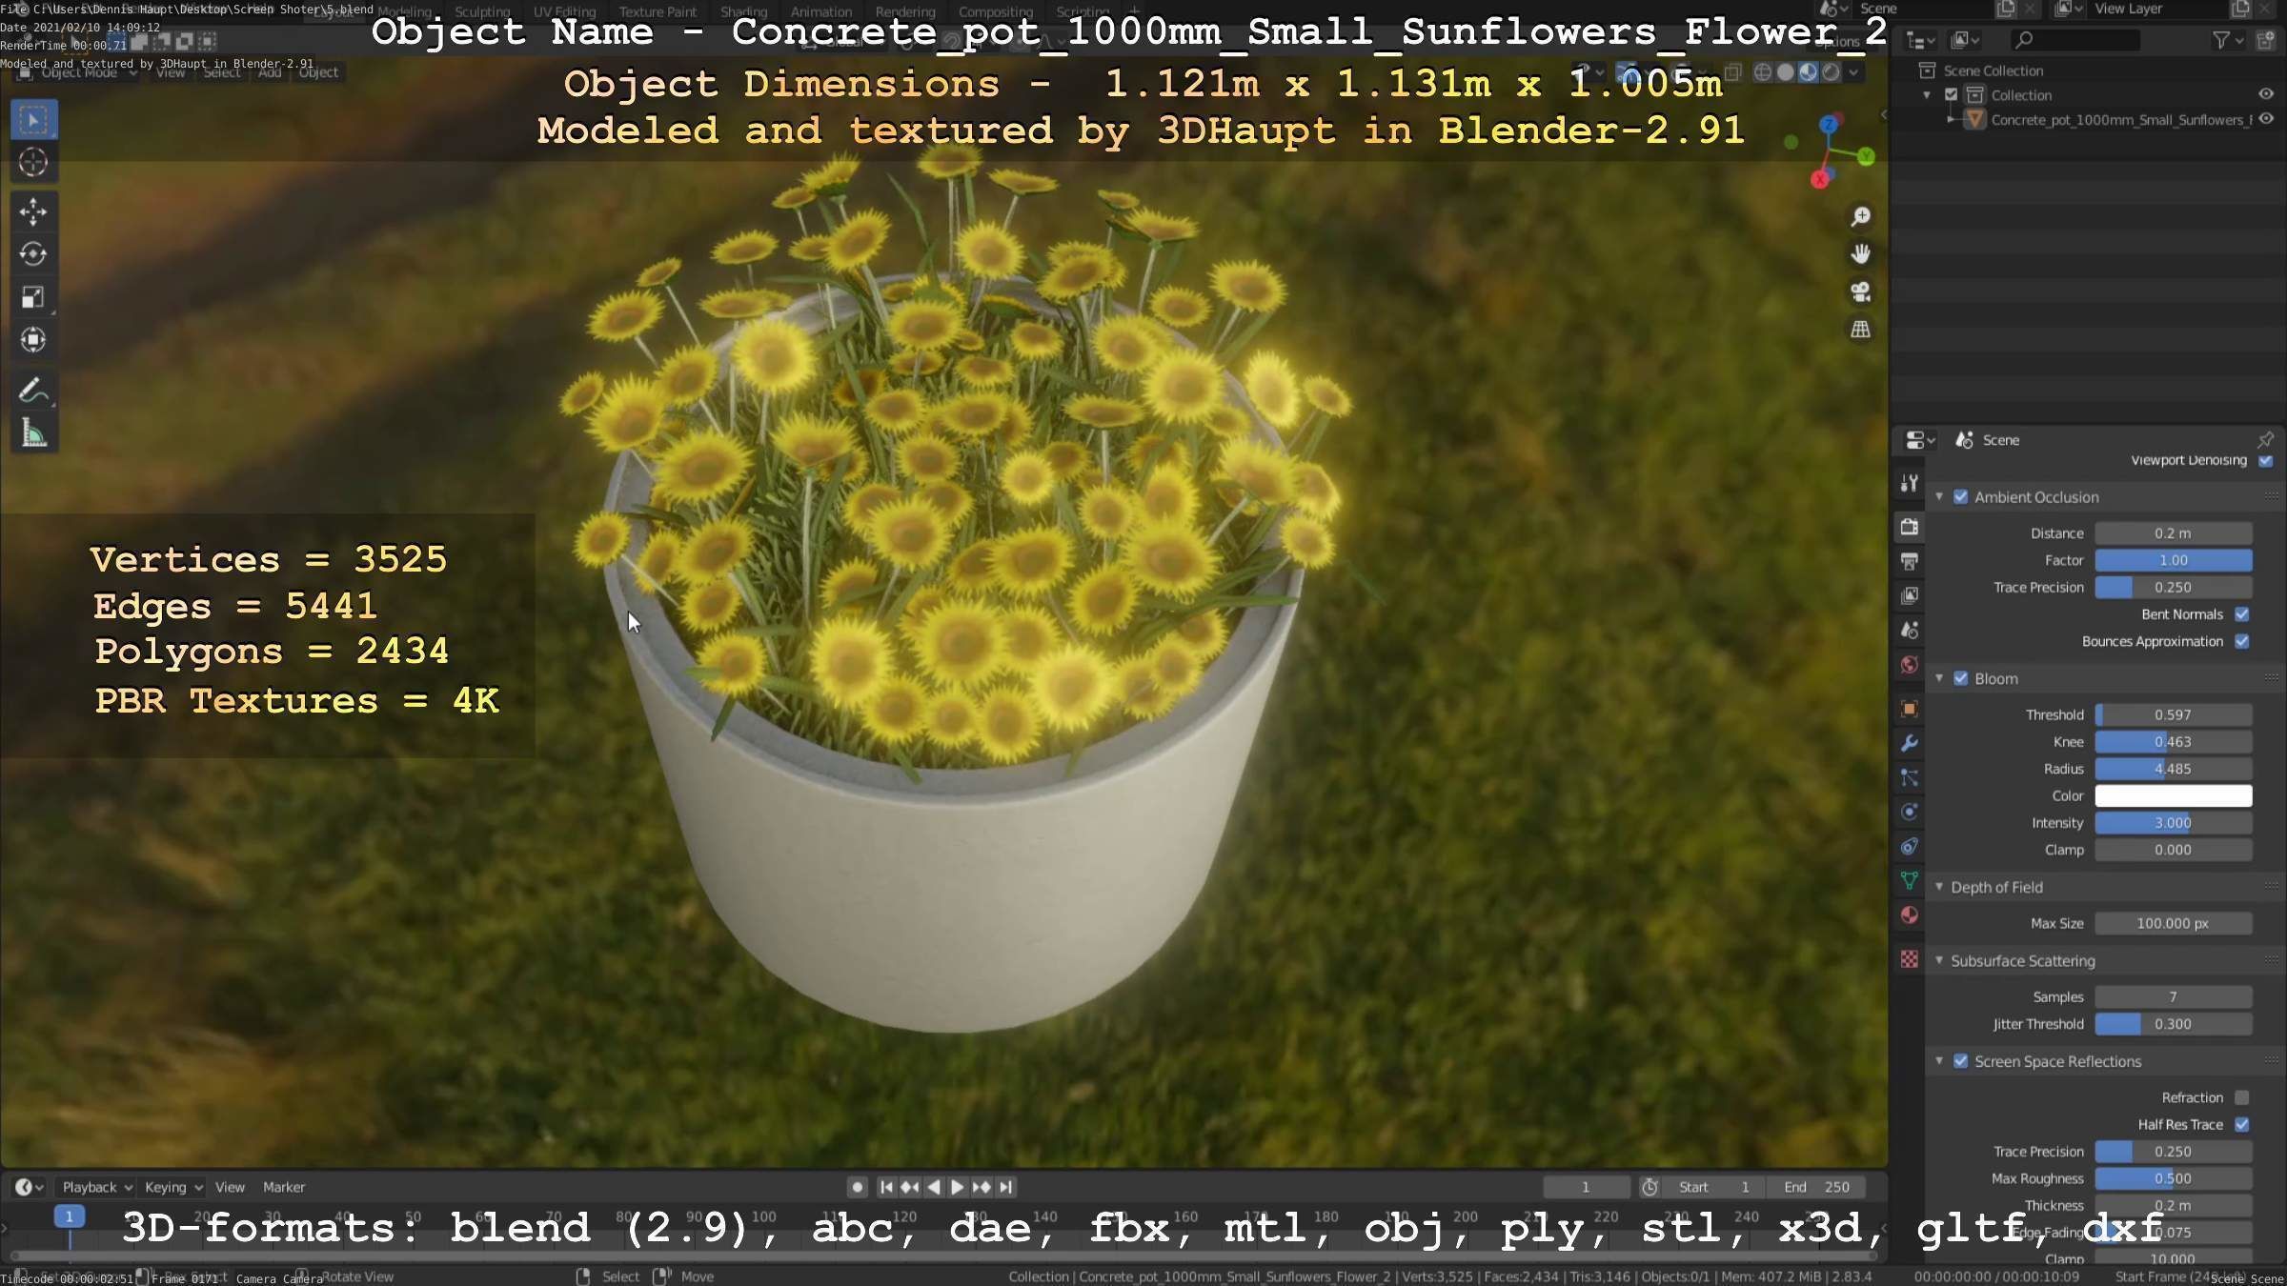Select the Select Box tool
Image resolution: width=2287 pixels, height=1286 pixels.
[33, 120]
